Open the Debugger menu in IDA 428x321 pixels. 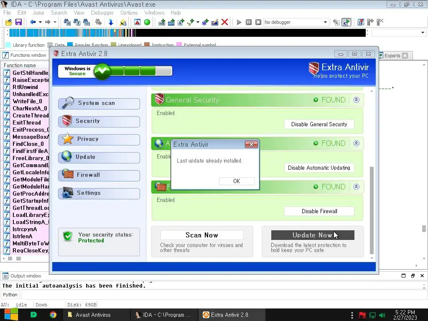pyautogui.click(x=102, y=13)
